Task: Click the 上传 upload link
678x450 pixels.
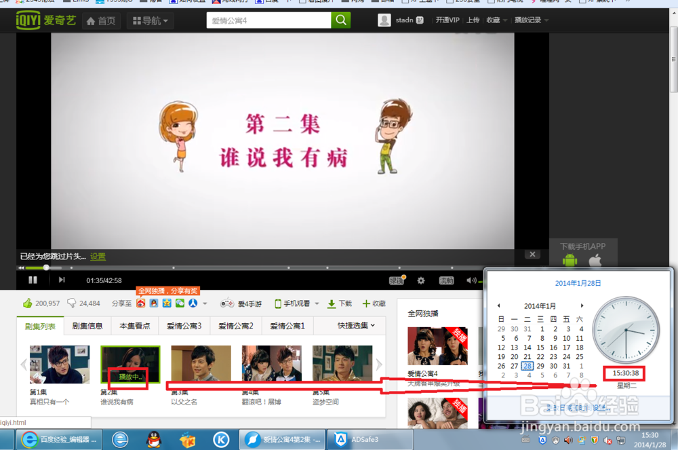Action: coord(473,20)
